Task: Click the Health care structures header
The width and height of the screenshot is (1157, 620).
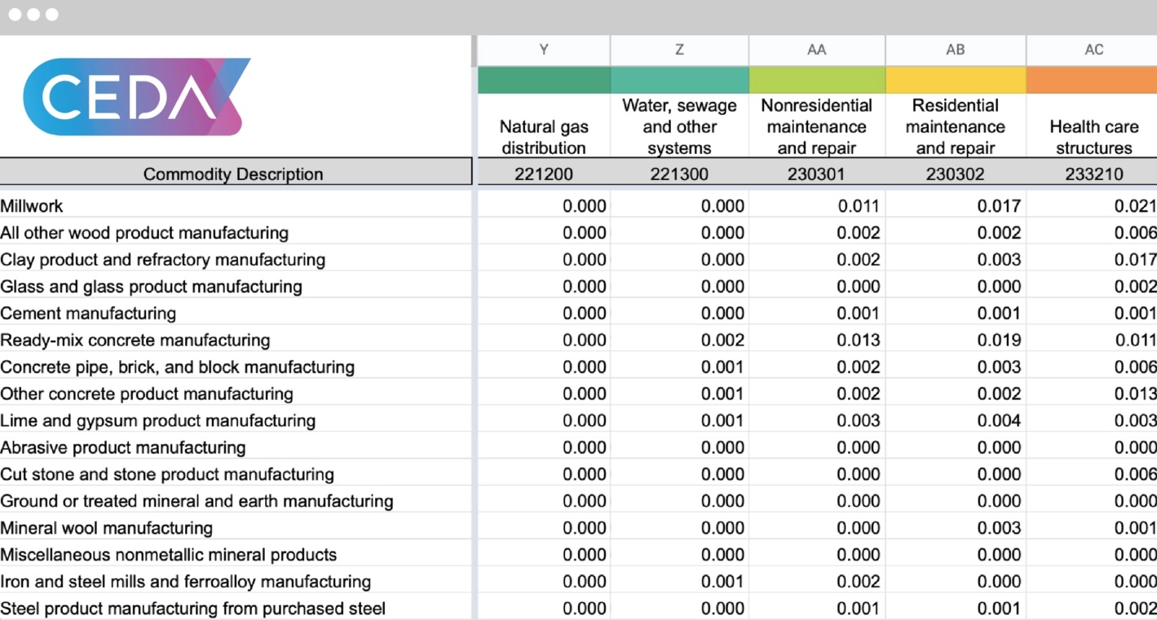Action: 1093,137
